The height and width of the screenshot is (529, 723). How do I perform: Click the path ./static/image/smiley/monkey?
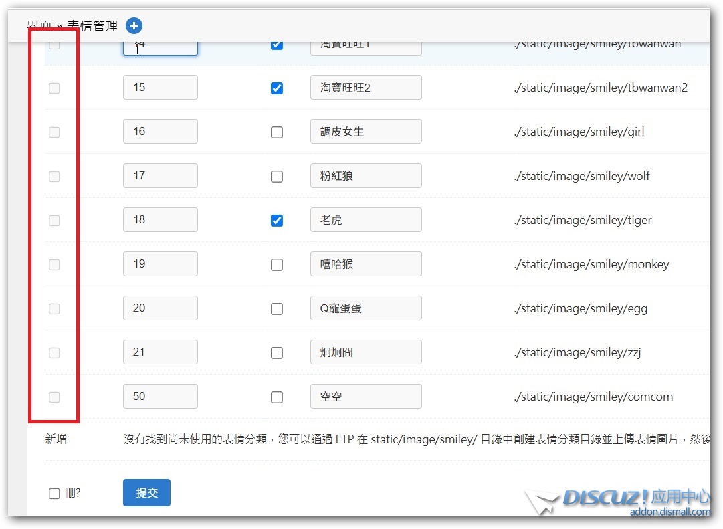click(x=592, y=264)
